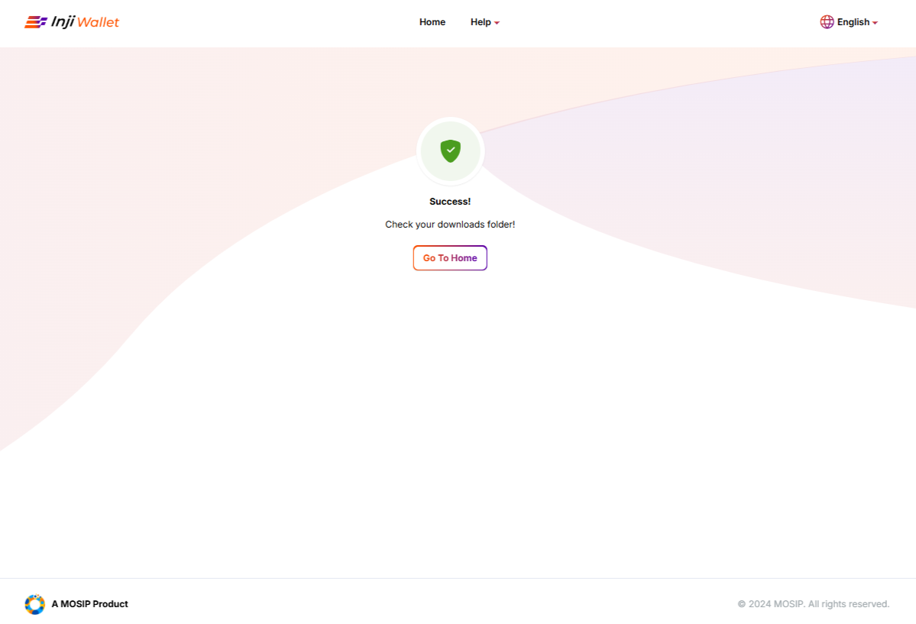Click the Success! heading
This screenshot has height=624, width=916.
[x=450, y=202]
